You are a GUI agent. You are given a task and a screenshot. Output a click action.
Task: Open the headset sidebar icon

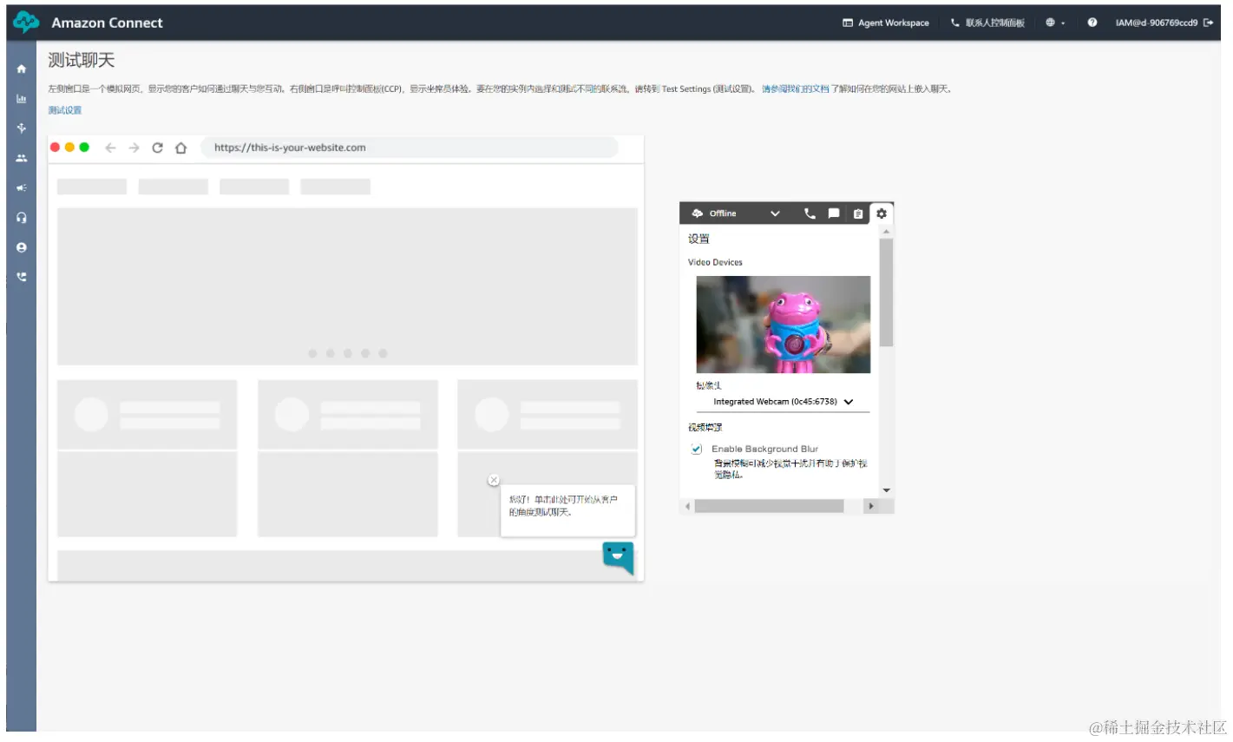click(22, 218)
